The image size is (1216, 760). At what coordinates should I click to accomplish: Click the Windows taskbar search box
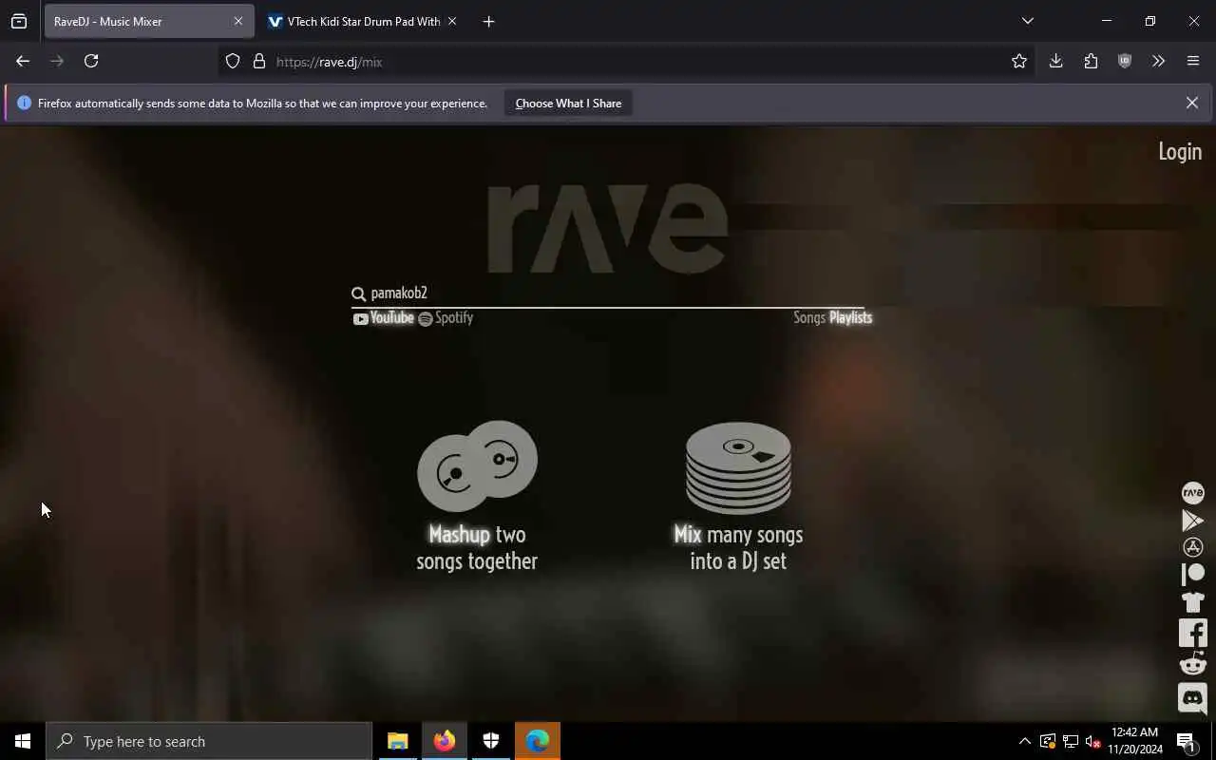coord(209,741)
